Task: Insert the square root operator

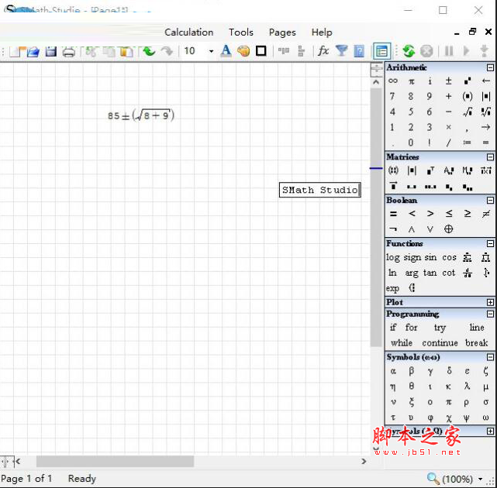Action: pos(468,112)
